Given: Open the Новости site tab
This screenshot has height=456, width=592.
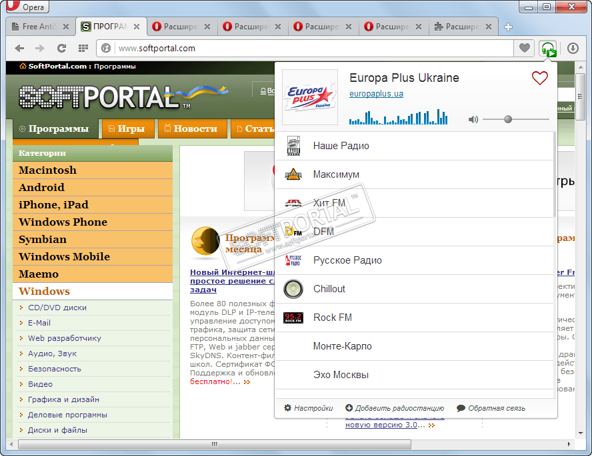Looking at the screenshot, I should pos(191,129).
